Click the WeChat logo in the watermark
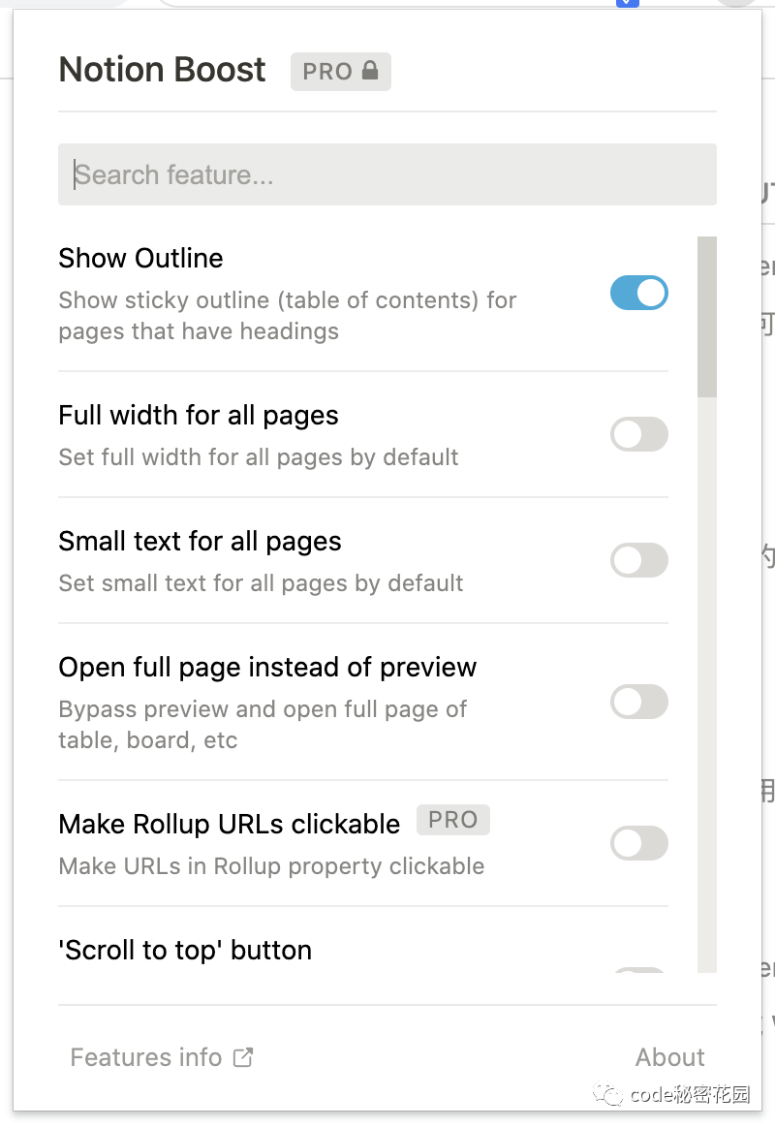 tap(611, 1094)
